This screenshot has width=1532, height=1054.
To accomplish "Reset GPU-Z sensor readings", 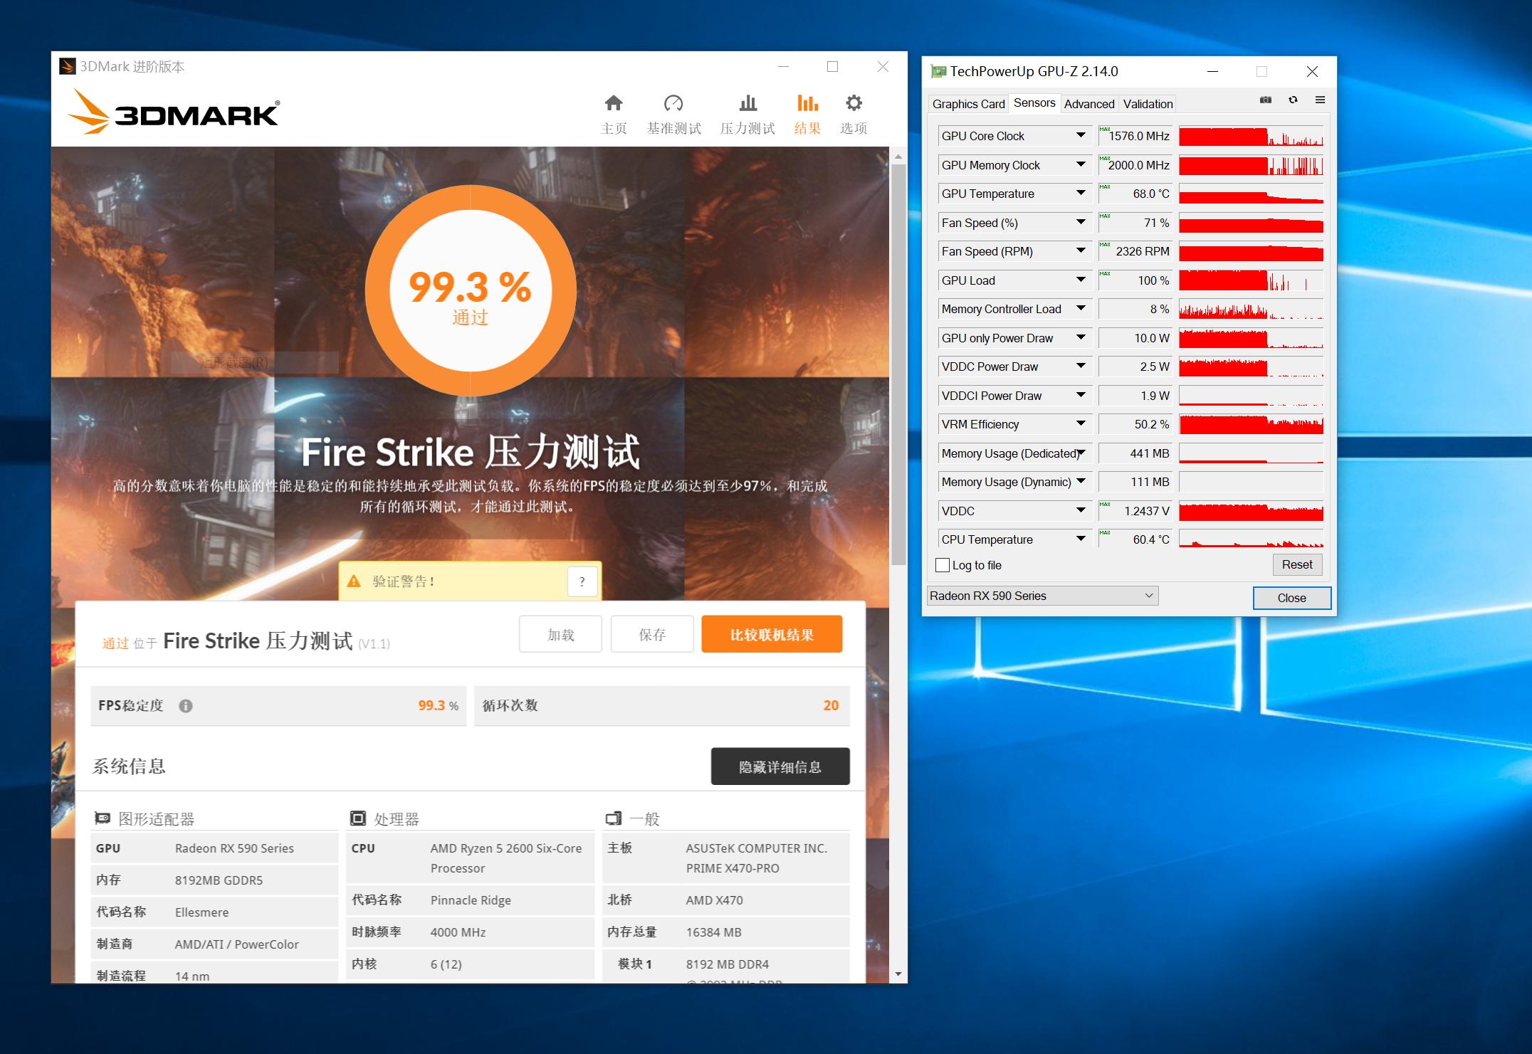I will pos(1297,564).
